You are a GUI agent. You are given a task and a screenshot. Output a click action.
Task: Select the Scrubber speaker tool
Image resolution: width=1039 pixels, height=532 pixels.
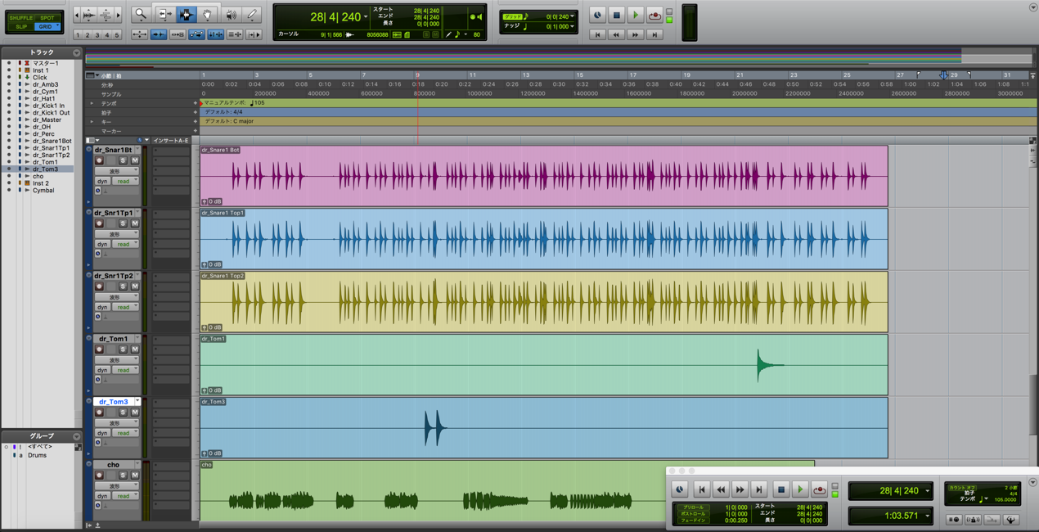231,15
